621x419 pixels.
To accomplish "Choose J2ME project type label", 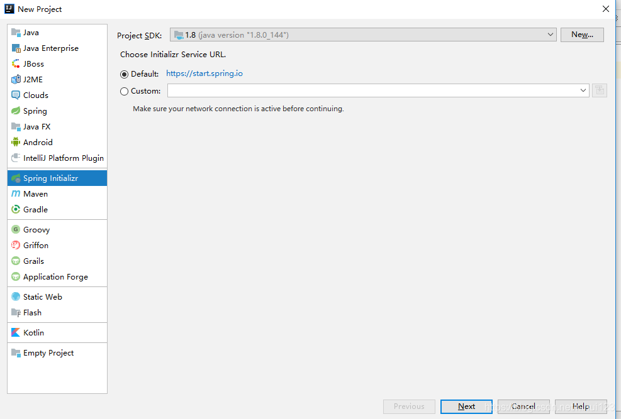I will 33,79.
